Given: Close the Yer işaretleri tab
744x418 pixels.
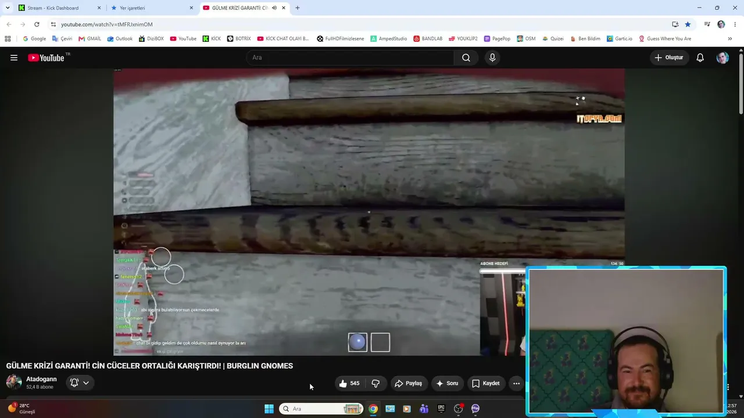Looking at the screenshot, I should coord(191,8).
